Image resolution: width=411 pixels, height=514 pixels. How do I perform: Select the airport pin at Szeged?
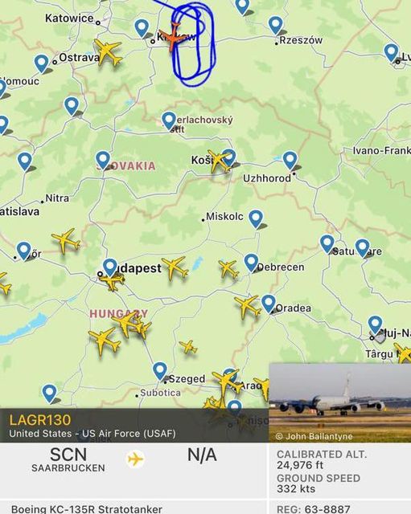pyautogui.click(x=160, y=371)
